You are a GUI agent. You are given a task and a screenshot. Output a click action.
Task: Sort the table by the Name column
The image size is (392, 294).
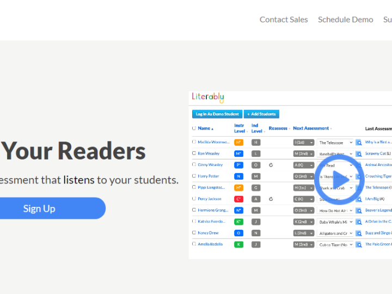click(x=205, y=128)
